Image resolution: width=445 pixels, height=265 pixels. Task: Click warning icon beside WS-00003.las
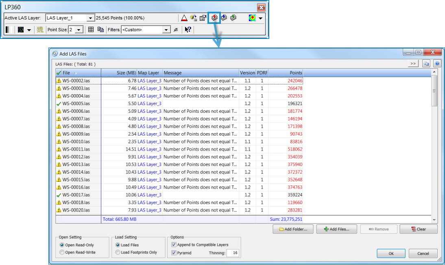pos(59,88)
